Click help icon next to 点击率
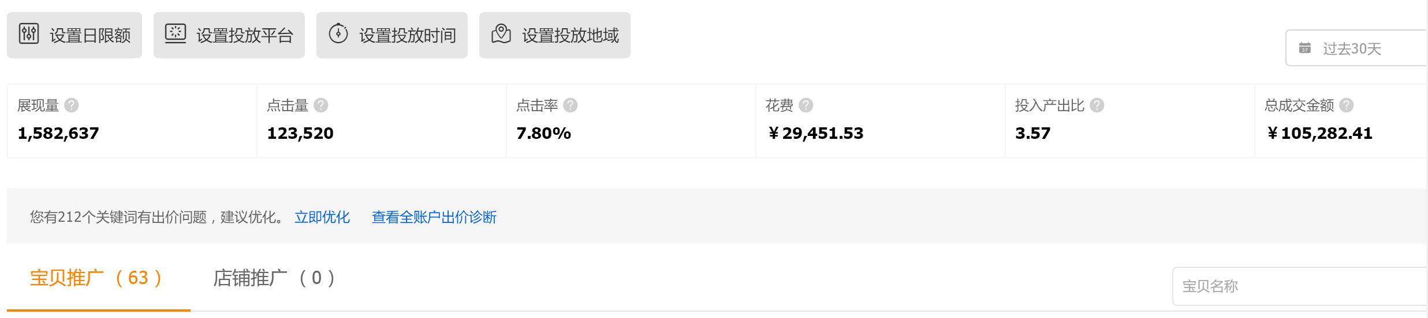1428x318 pixels. click(x=571, y=105)
